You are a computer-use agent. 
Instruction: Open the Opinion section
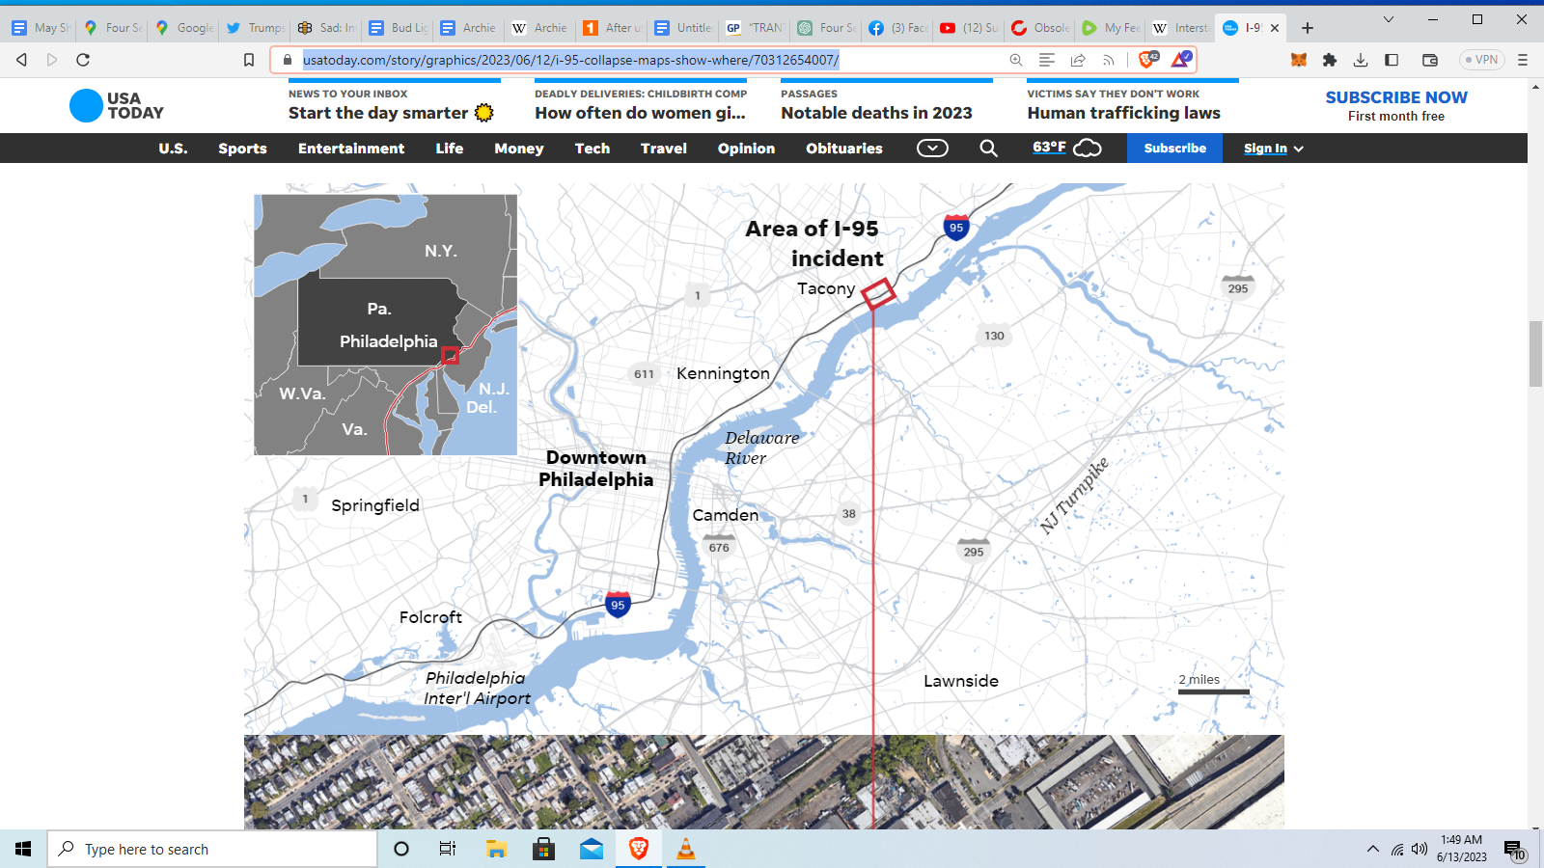(x=746, y=149)
